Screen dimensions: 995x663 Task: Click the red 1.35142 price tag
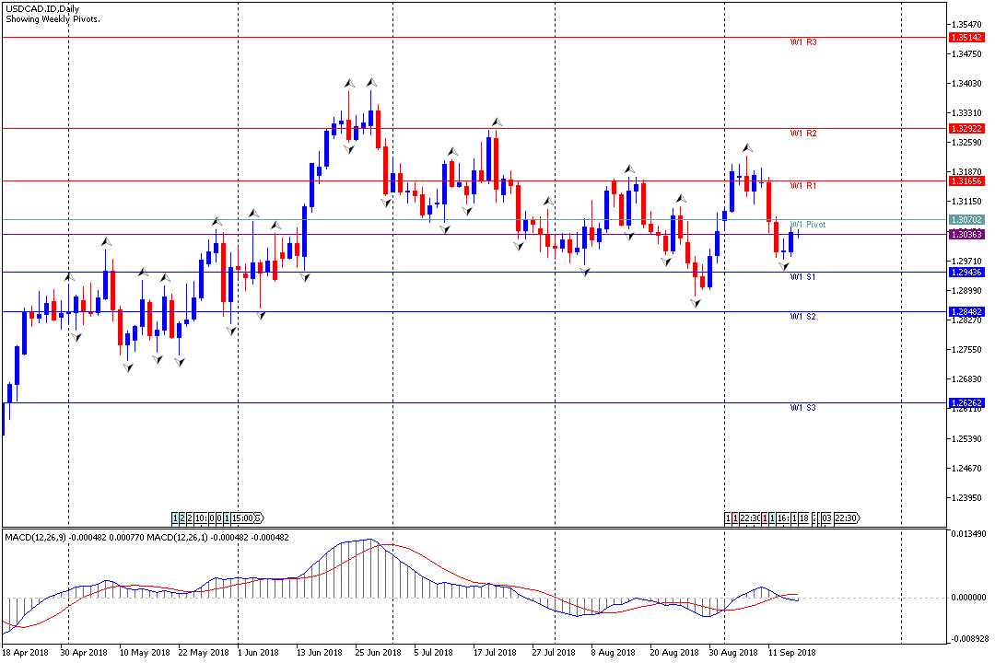tap(966, 38)
